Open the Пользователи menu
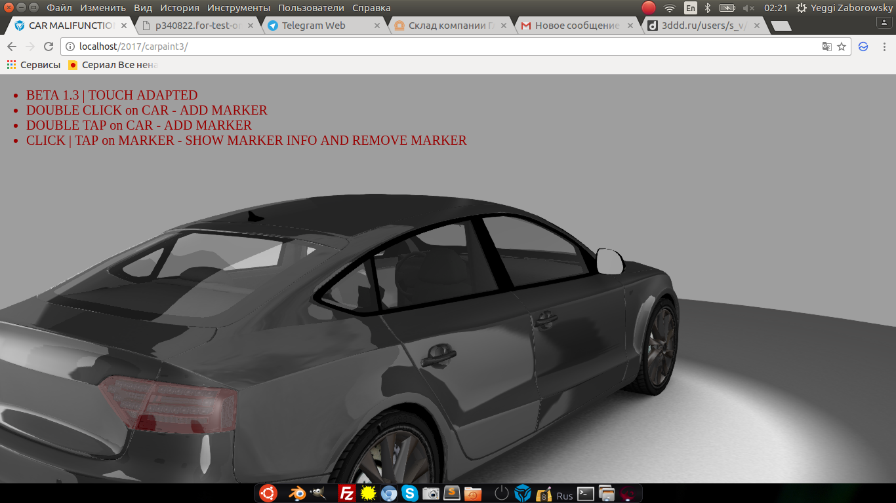Image resolution: width=896 pixels, height=503 pixels. tap(311, 8)
